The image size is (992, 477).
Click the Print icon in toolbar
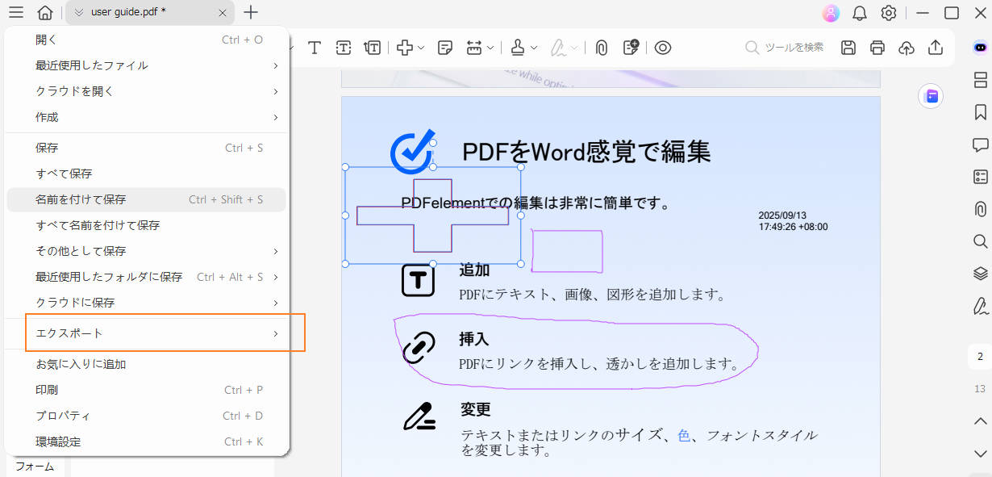click(877, 48)
